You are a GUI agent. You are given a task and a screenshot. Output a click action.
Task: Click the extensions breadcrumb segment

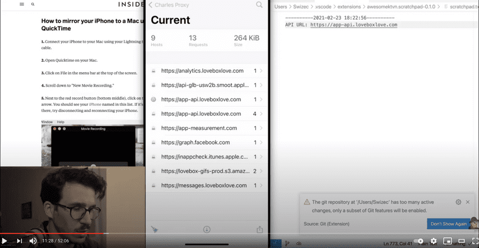point(349,6)
